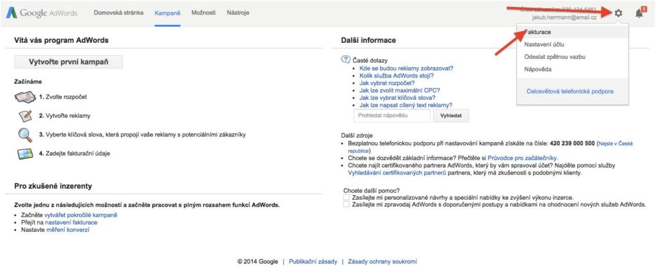Open Publikační zásady footer link
Viewport: 656px width, 276px height.
click(313, 262)
